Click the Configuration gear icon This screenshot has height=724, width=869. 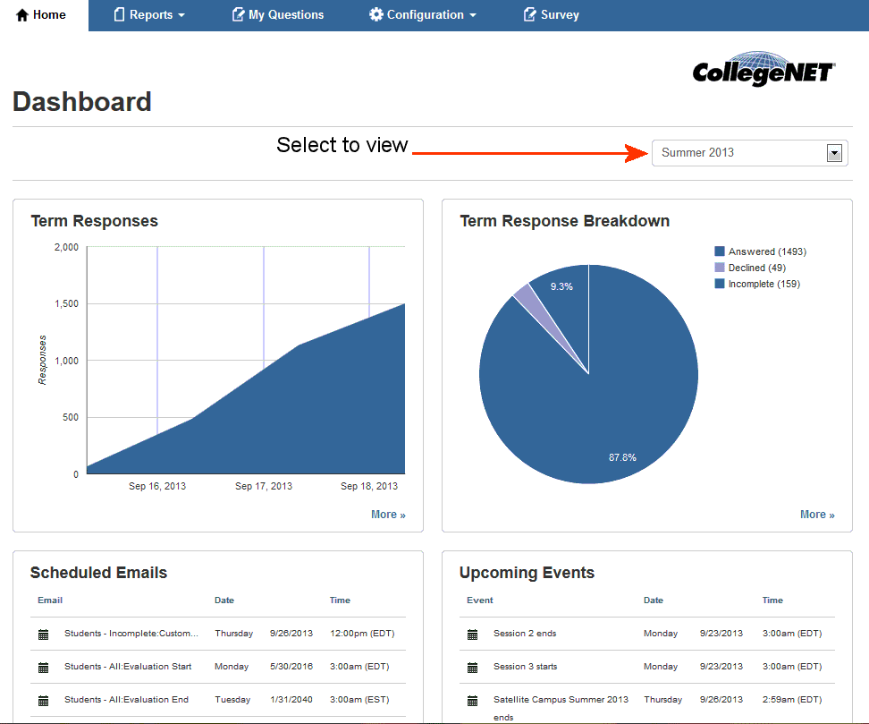click(375, 14)
